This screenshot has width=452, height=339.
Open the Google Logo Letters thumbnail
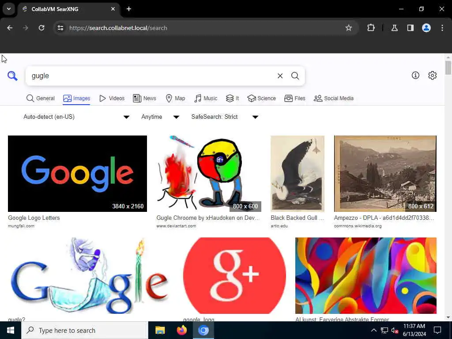[78, 173]
